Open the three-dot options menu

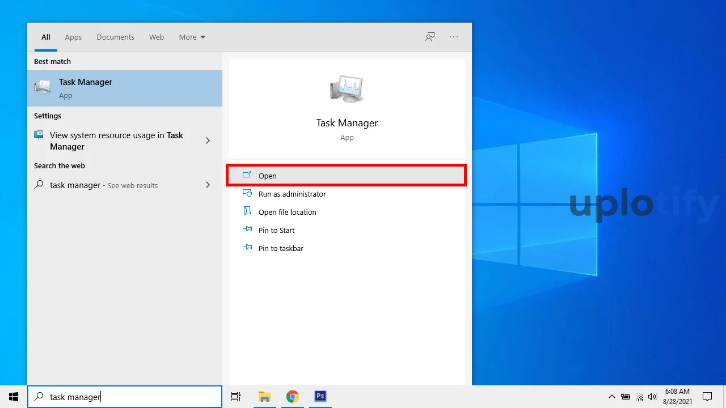[454, 37]
